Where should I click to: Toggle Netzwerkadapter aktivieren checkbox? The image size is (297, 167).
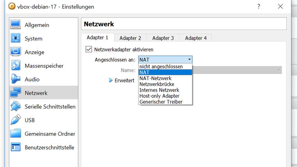(89, 49)
